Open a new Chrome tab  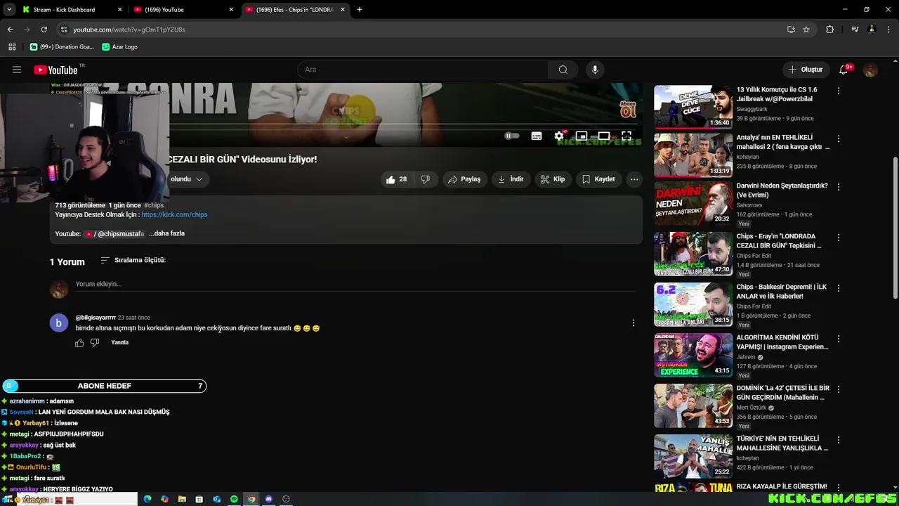pyautogui.click(x=359, y=10)
